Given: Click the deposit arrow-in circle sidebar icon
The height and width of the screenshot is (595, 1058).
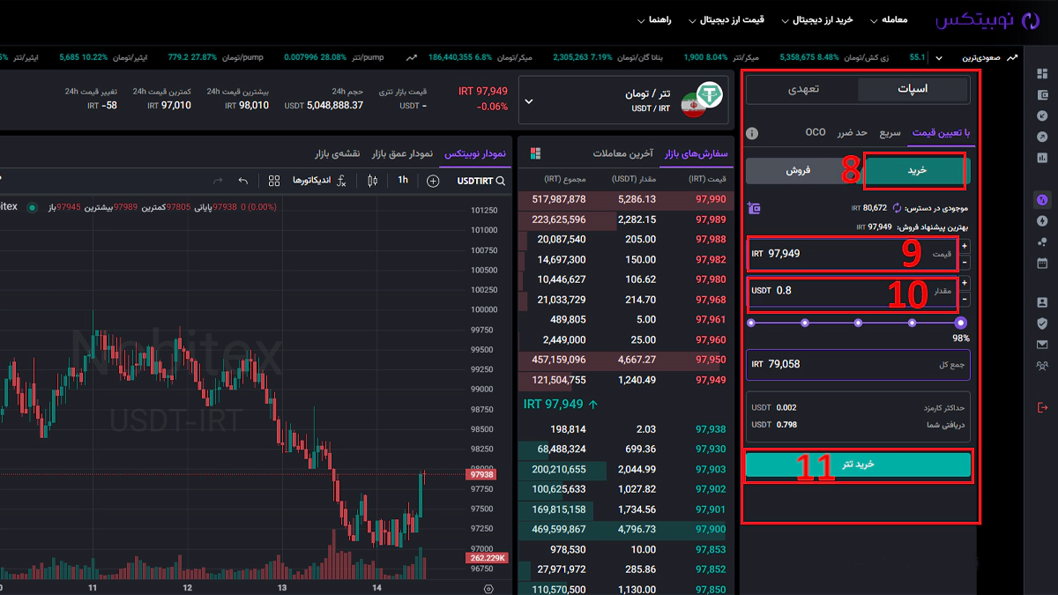Looking at the screenshot, I should 1042,116.
